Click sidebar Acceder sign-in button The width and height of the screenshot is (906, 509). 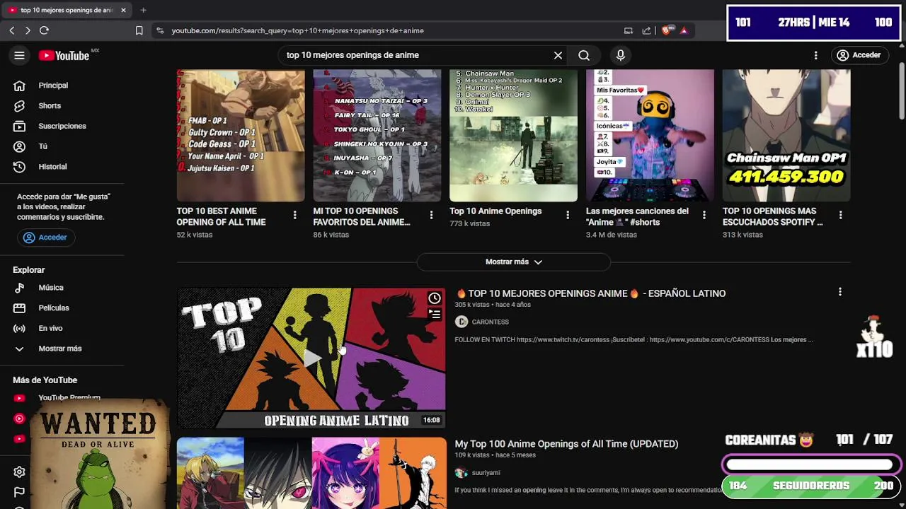point(45,238)
